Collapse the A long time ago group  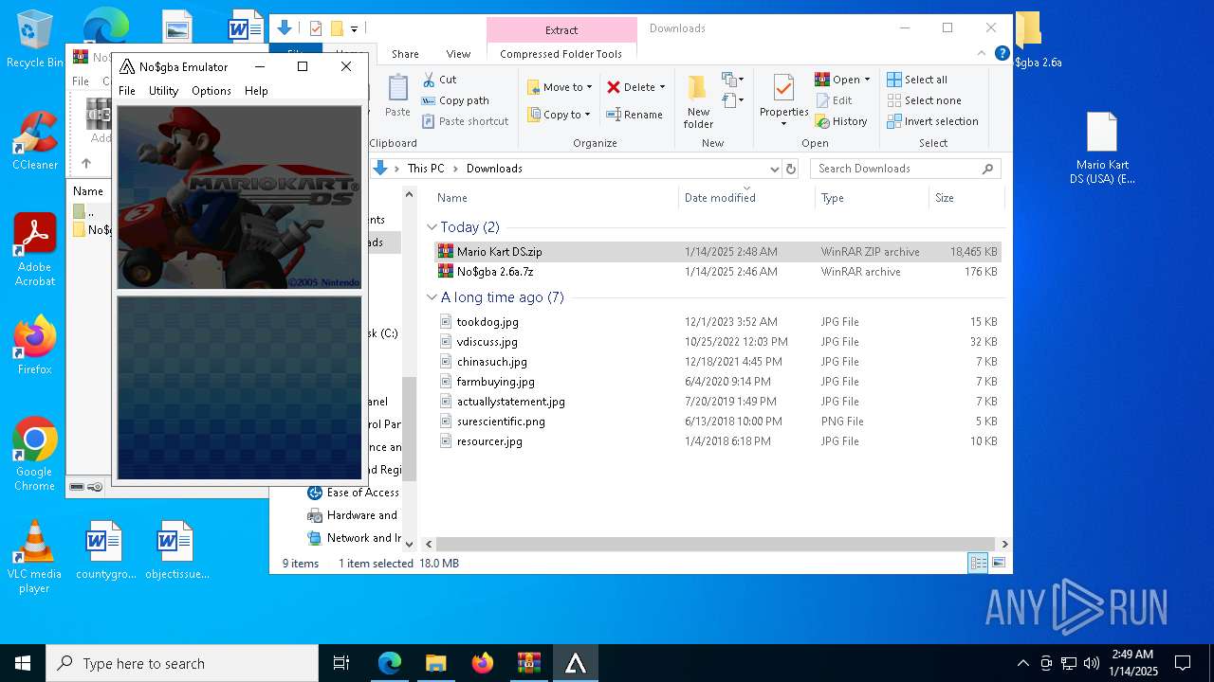click(x=432, y=297)
